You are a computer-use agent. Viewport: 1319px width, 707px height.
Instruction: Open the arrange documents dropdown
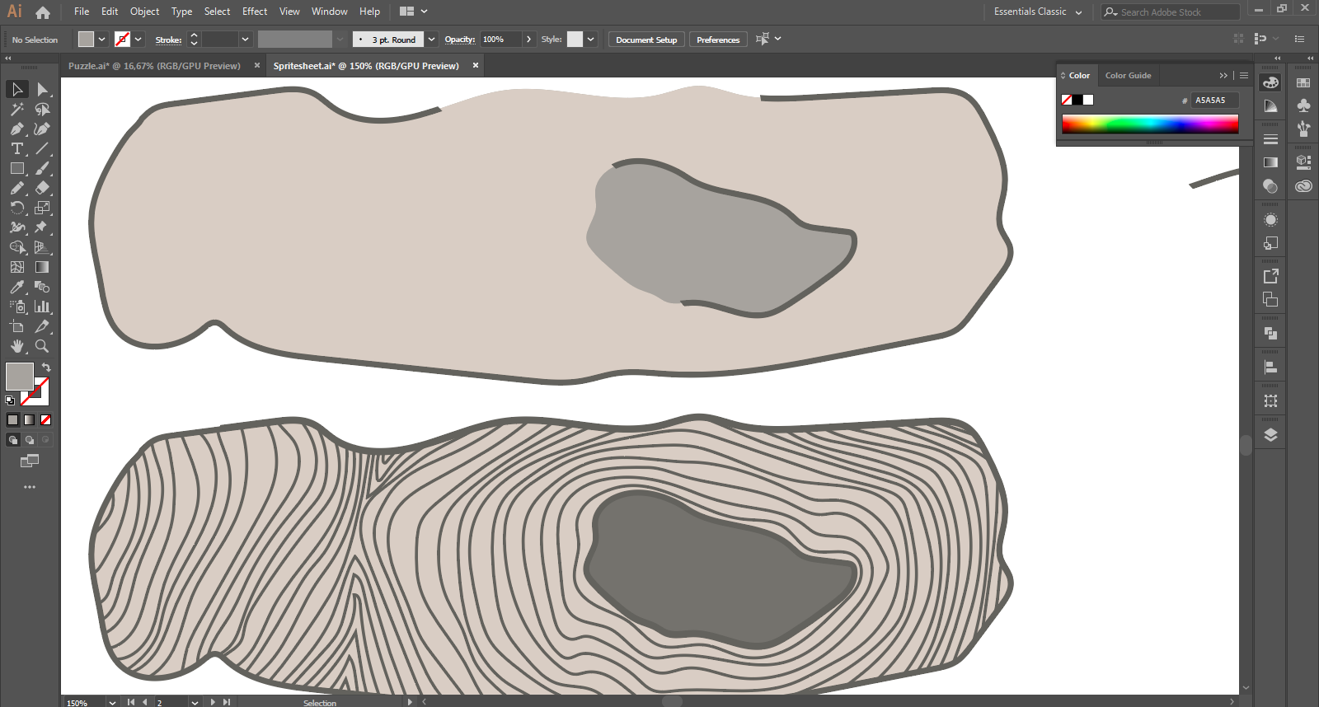tap(414, 12)
